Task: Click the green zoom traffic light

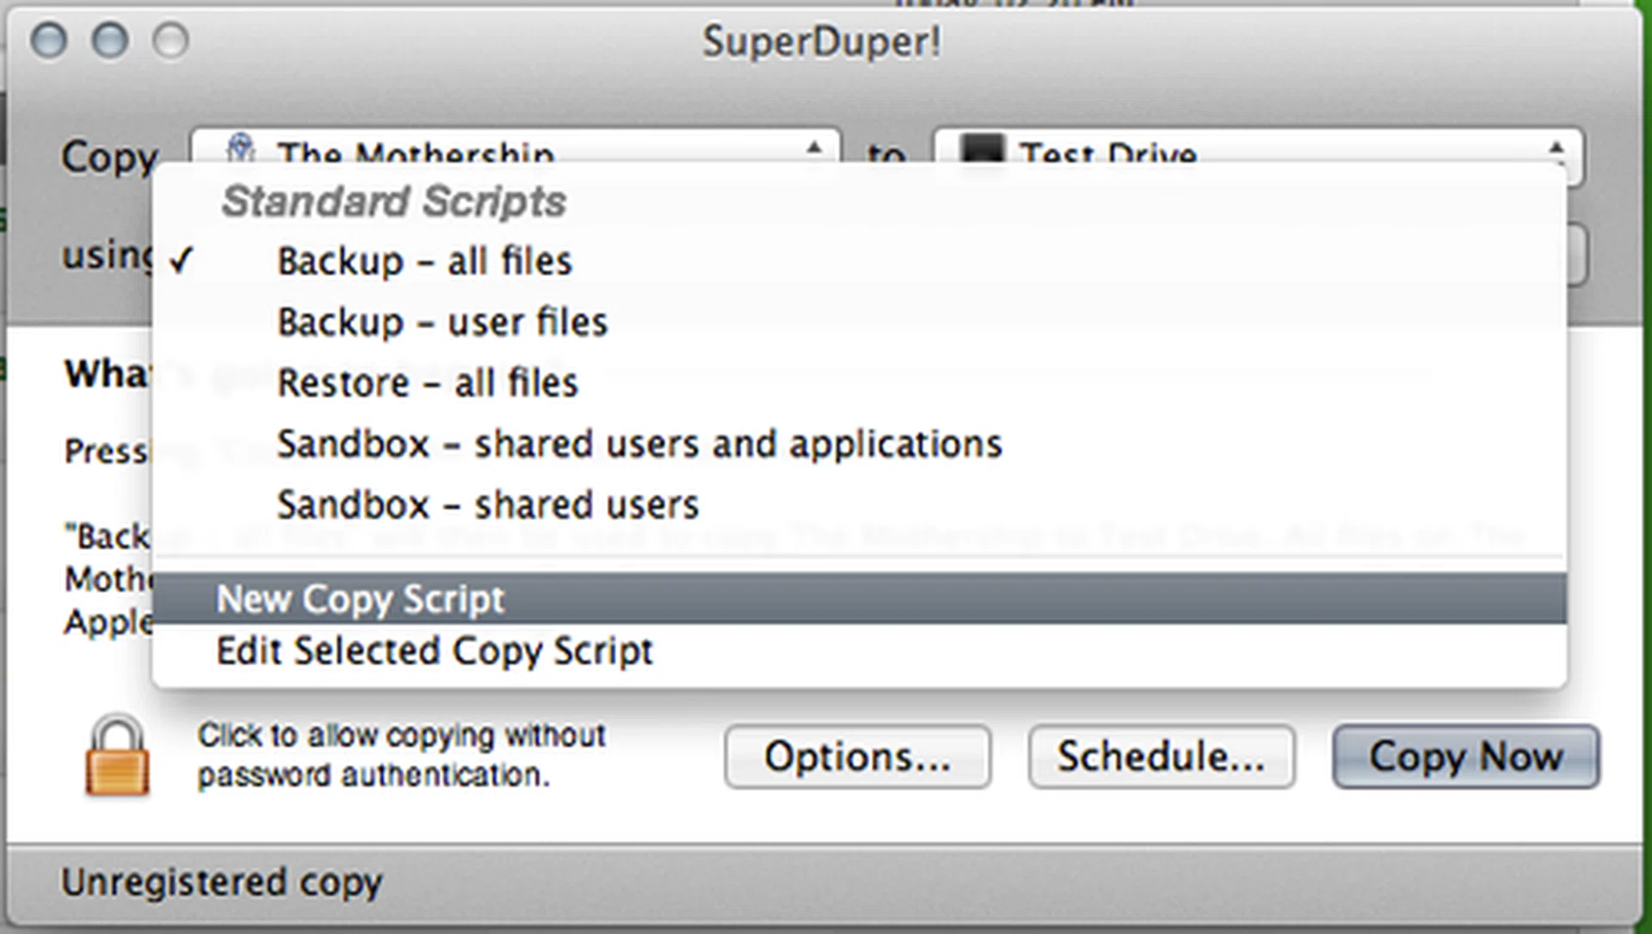Action: 169,40
